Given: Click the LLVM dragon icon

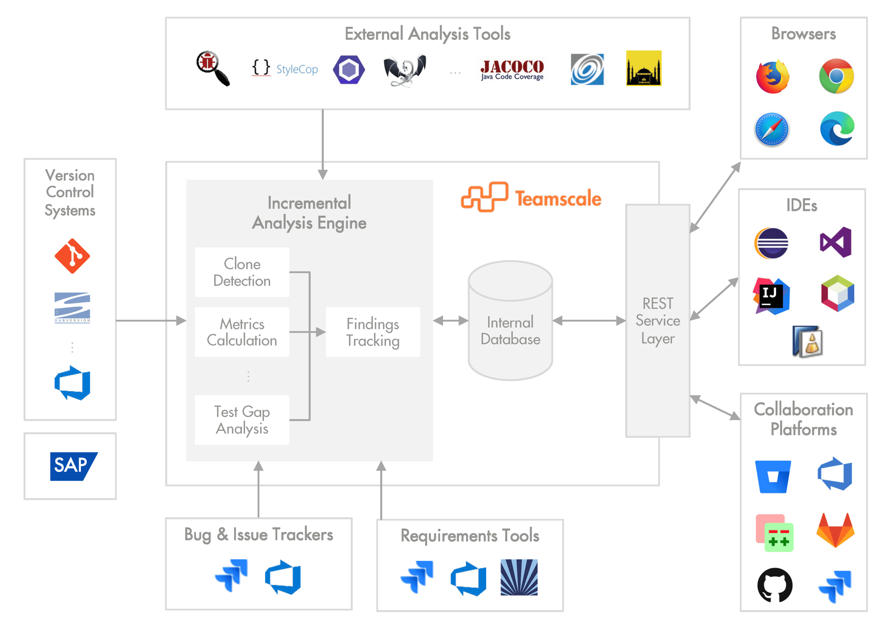Looking at the screenshot, I should [x=405, y=70].
